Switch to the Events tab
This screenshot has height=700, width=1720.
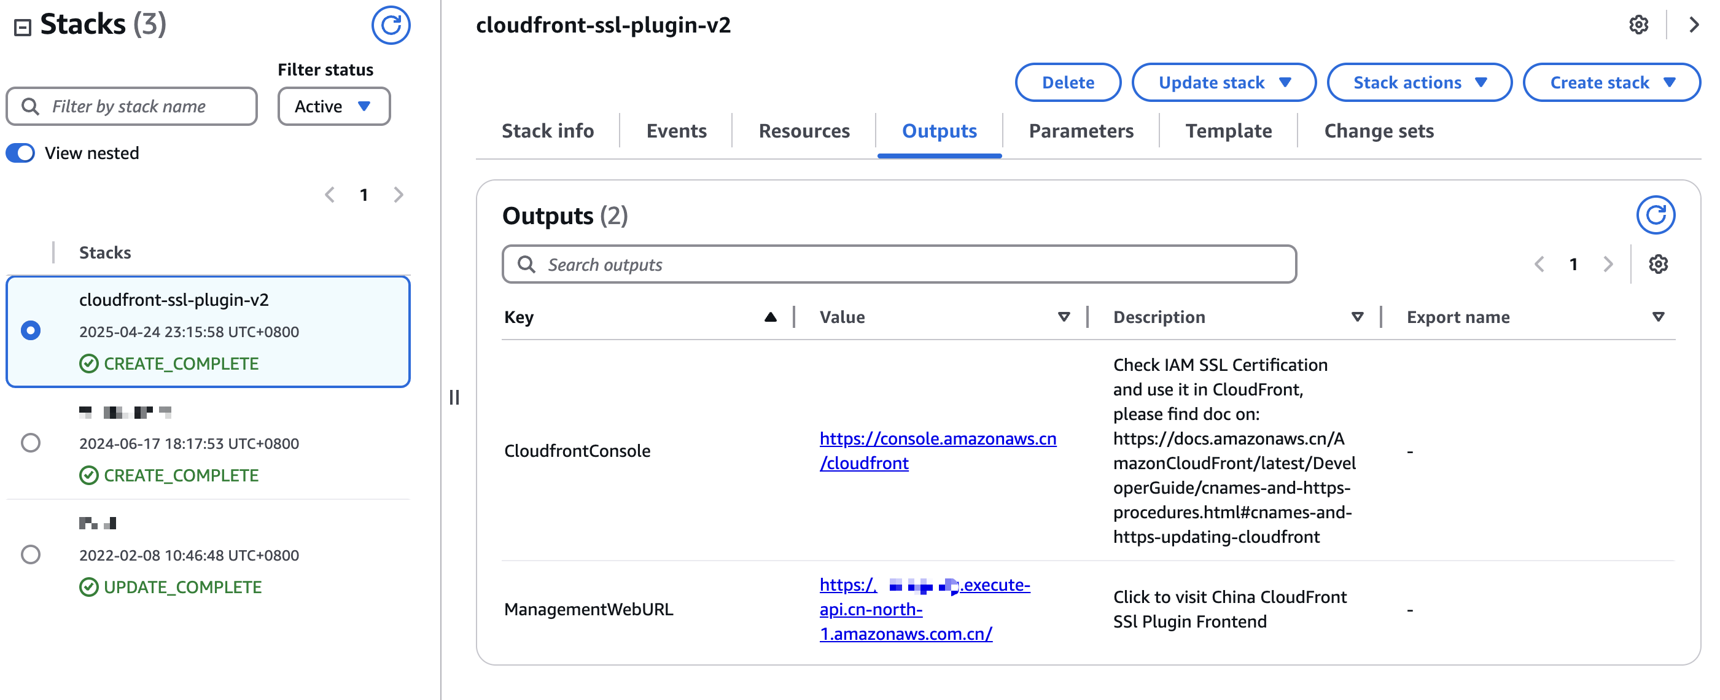pos(675,131)
